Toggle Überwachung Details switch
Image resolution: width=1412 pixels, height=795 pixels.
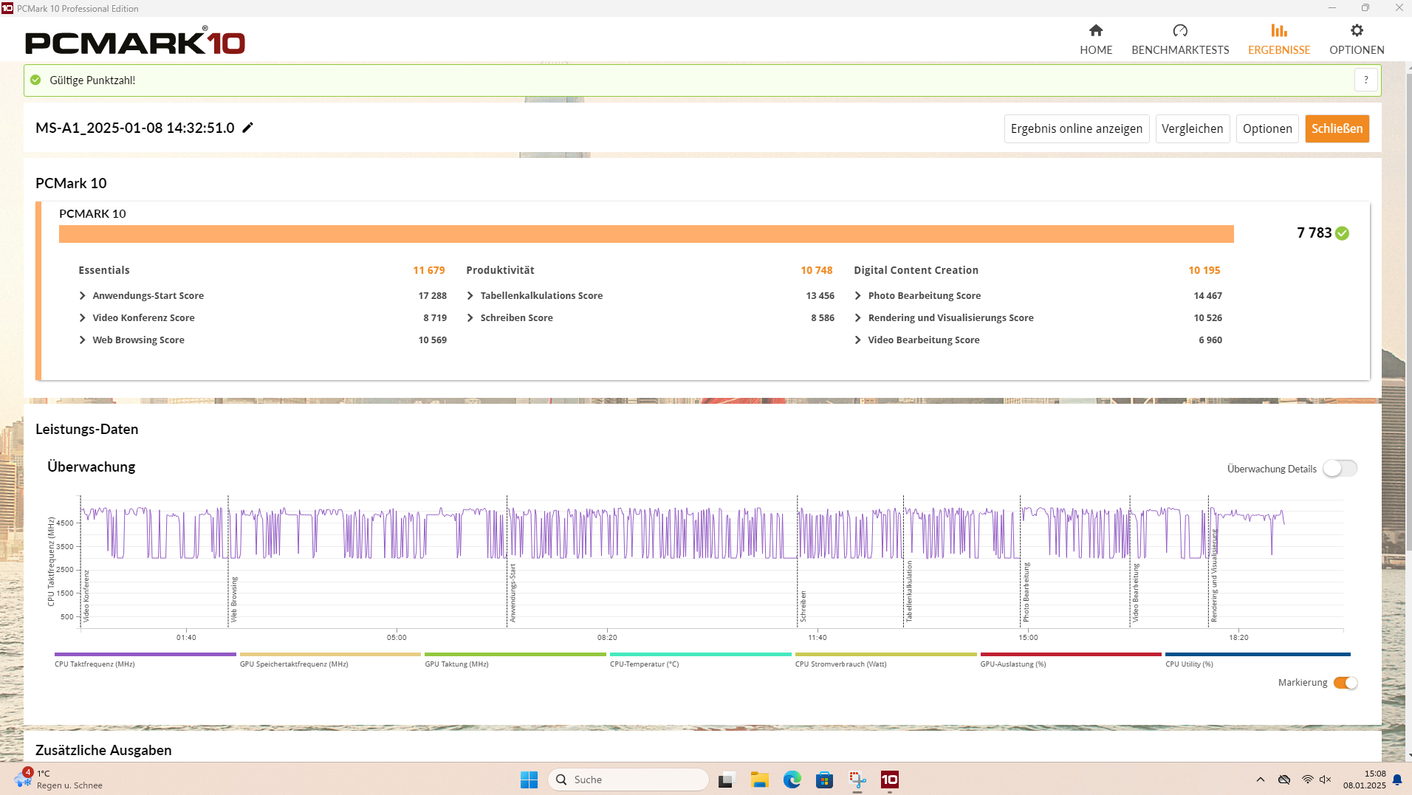(1340, 469)
